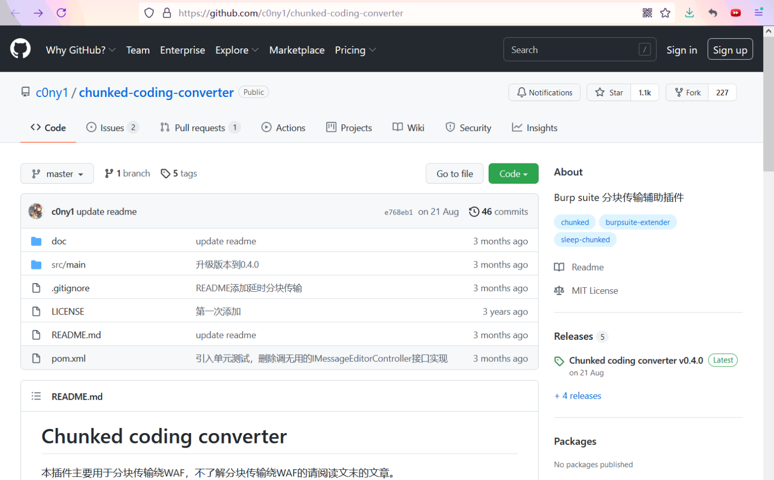Click the burpsuite-extender topic tag
774x480 pixels.
point(637,222)
